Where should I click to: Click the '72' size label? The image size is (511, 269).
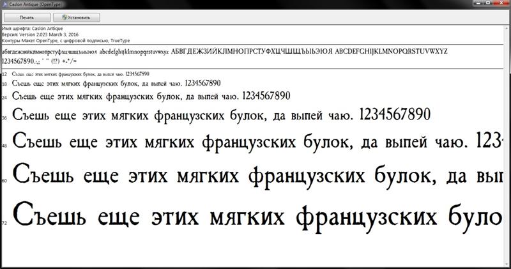[4, 223]
